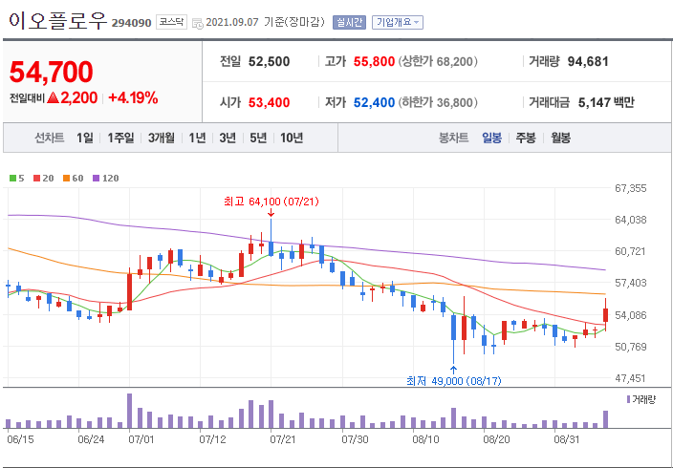Viewport: 673px width, 468px height.
Task: Select the 1일 line chart tab
Action: tap(85, 138)
